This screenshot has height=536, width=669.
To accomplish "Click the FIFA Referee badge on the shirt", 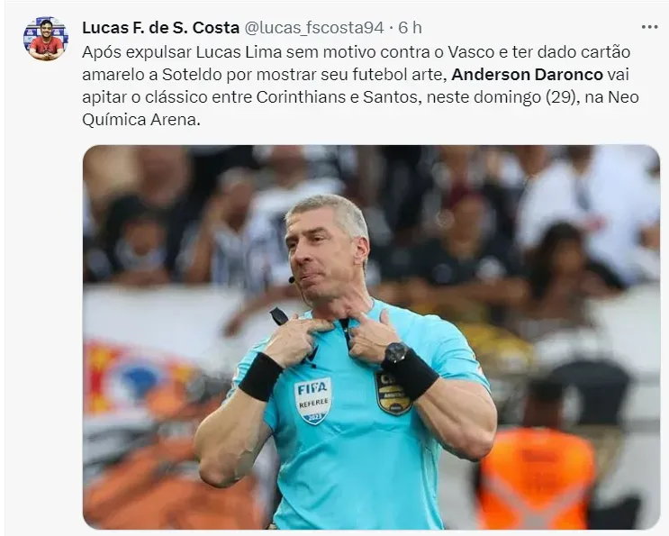I will coord(312,400).
